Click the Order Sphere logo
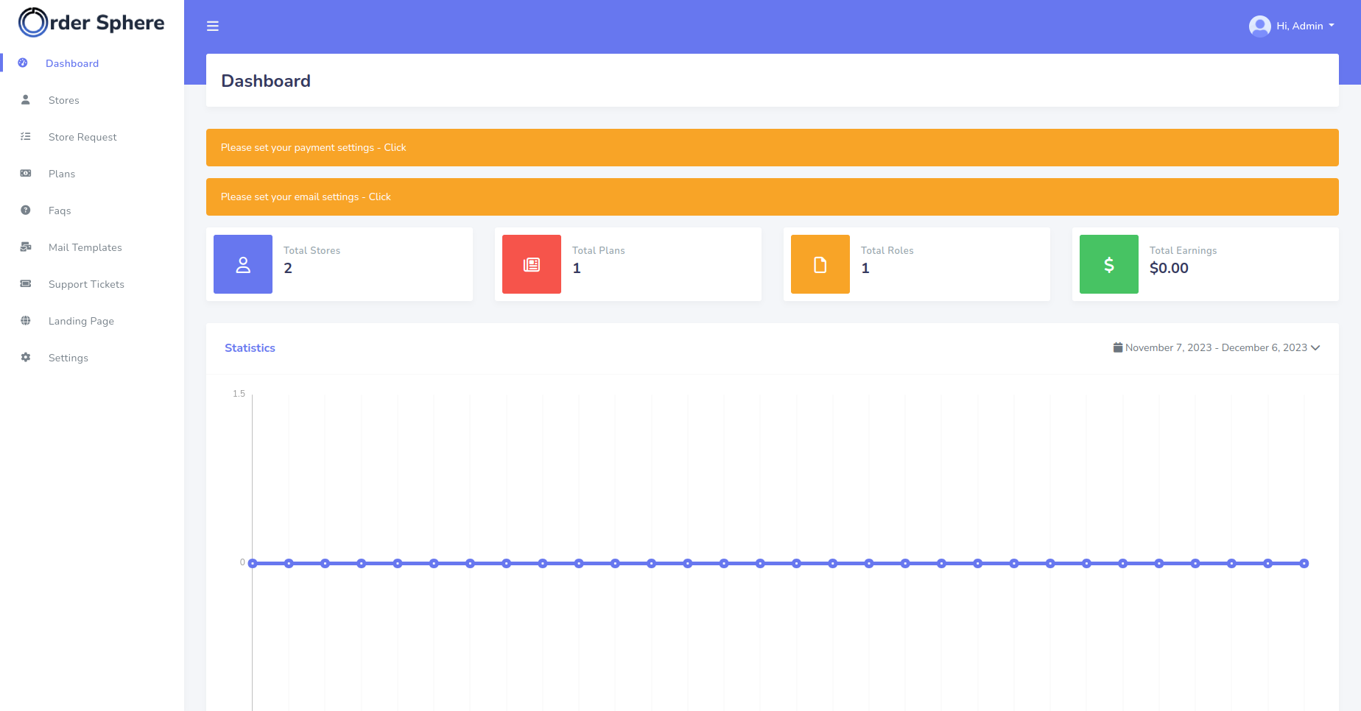The width and height of the screenshot is (1361, 711). [x=91, y=23]
